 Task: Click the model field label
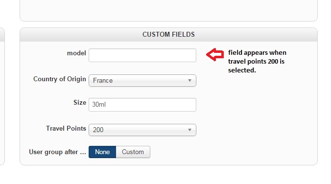76,53
